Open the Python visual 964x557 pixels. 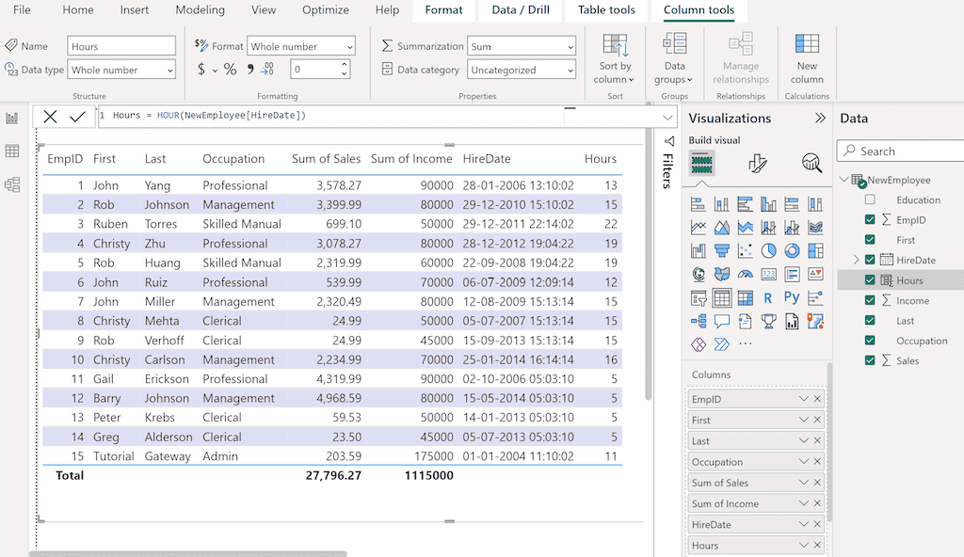(791, 297)
